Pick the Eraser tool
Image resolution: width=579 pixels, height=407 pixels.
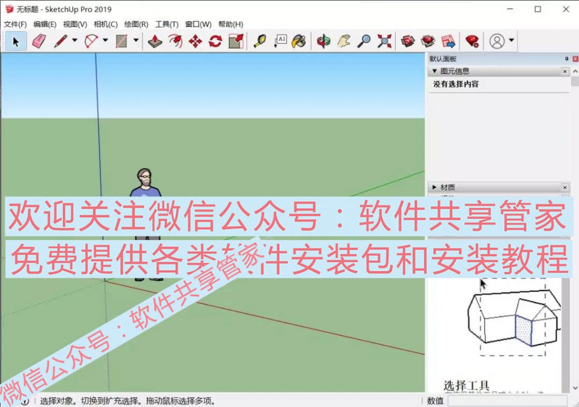[x=38, y=41]
